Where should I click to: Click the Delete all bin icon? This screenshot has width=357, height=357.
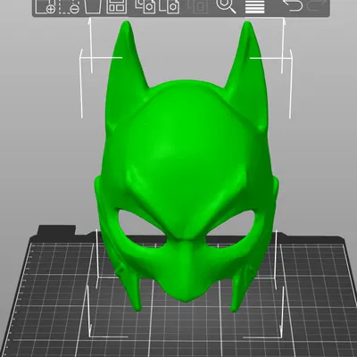93,6
